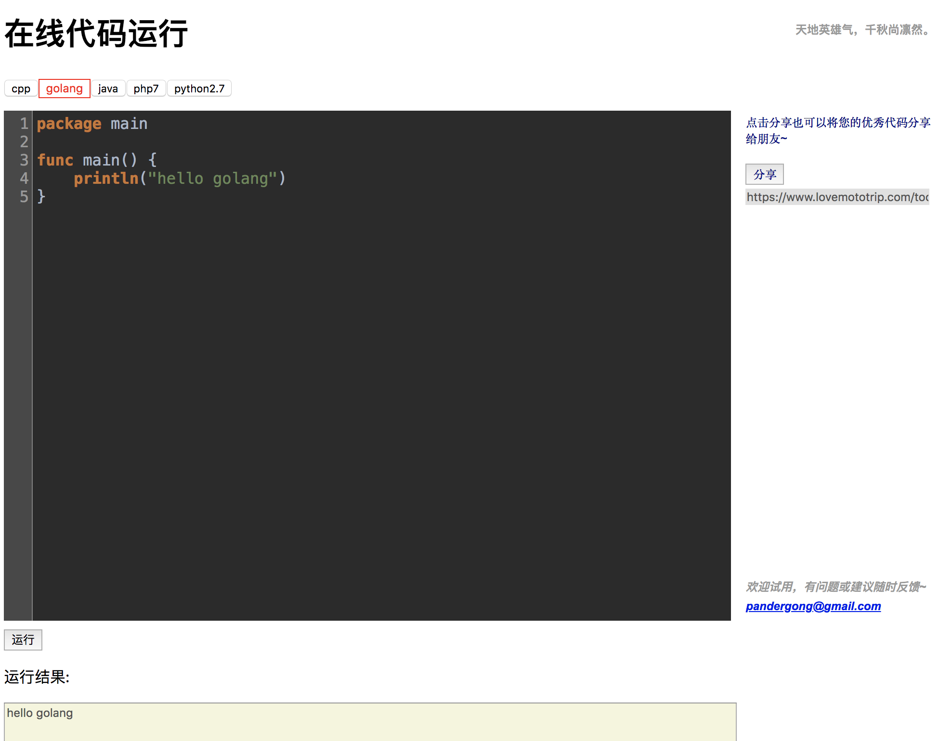This screenshot has width=939, height=741.
Task: Click the 运行 run button
Action: (23, 640)
